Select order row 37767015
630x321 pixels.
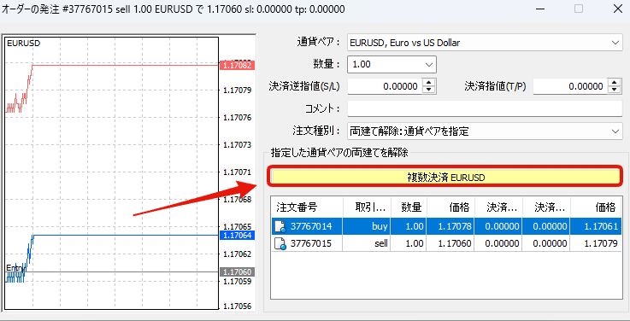click(446, 243)
